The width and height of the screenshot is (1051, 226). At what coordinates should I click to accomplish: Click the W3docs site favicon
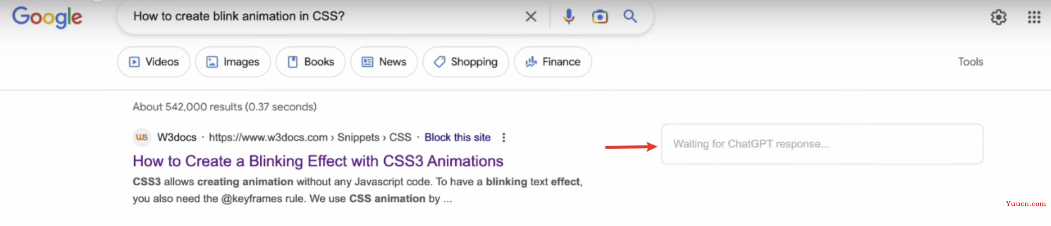[142, 137]
